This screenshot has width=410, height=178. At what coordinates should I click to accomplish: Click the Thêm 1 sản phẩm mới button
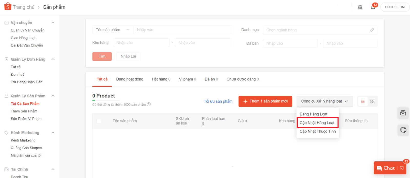265,101
